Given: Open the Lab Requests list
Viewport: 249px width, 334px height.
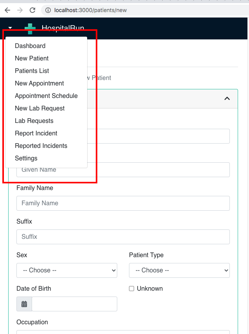Looking at the screenshot, I should coord(34,121).
